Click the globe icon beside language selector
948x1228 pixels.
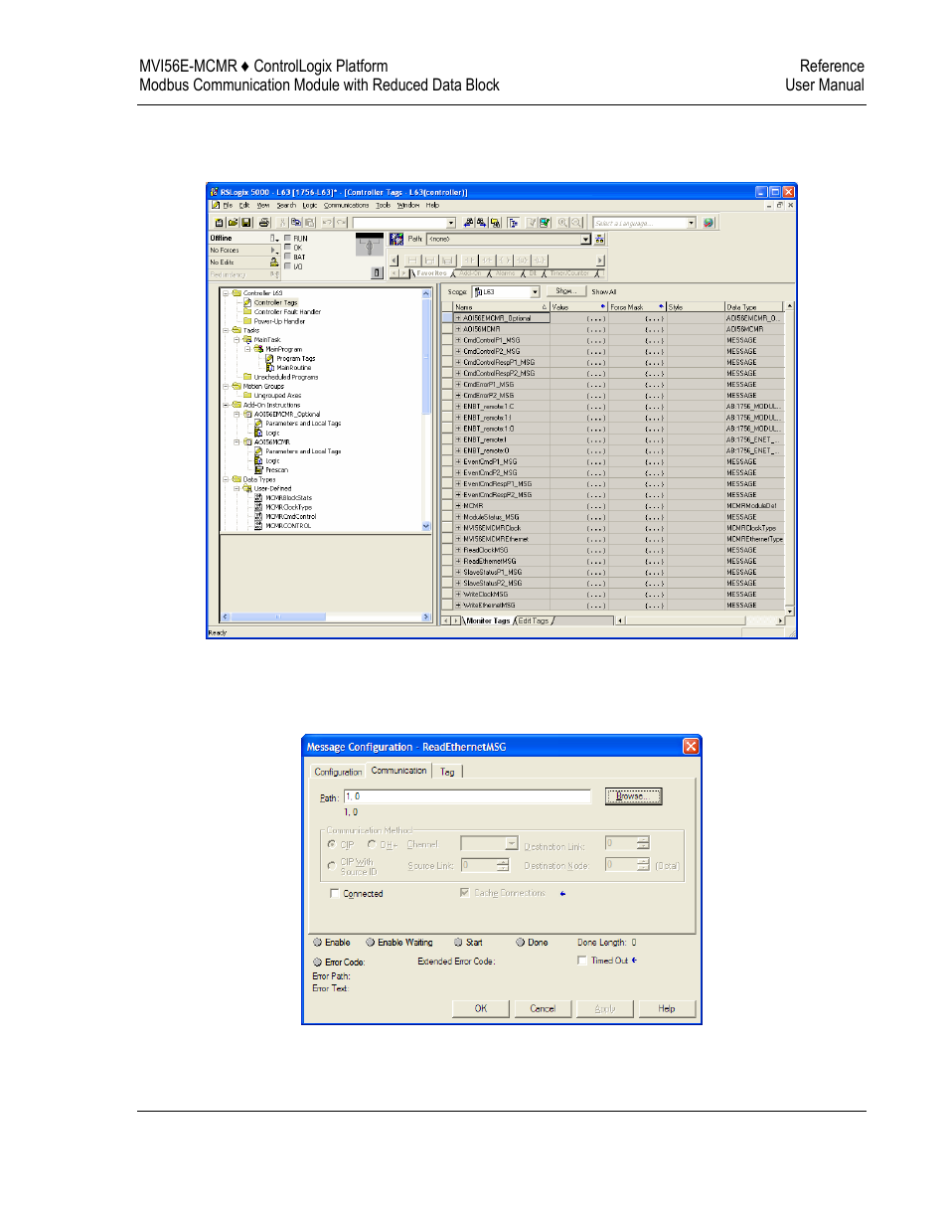click(x=709, y=223)
